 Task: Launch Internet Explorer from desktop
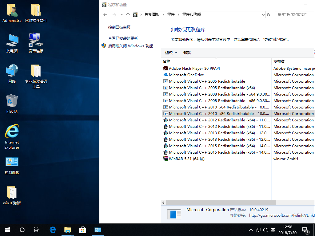(x=12, y=136)
